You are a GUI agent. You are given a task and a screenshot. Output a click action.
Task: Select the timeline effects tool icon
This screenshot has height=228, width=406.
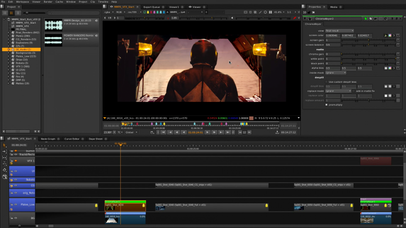[x=5, y=177]
